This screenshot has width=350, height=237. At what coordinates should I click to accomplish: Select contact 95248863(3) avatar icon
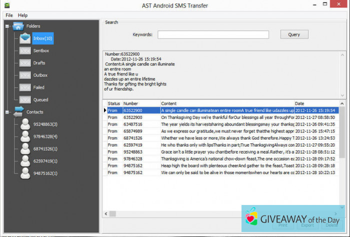pos(25,124)
